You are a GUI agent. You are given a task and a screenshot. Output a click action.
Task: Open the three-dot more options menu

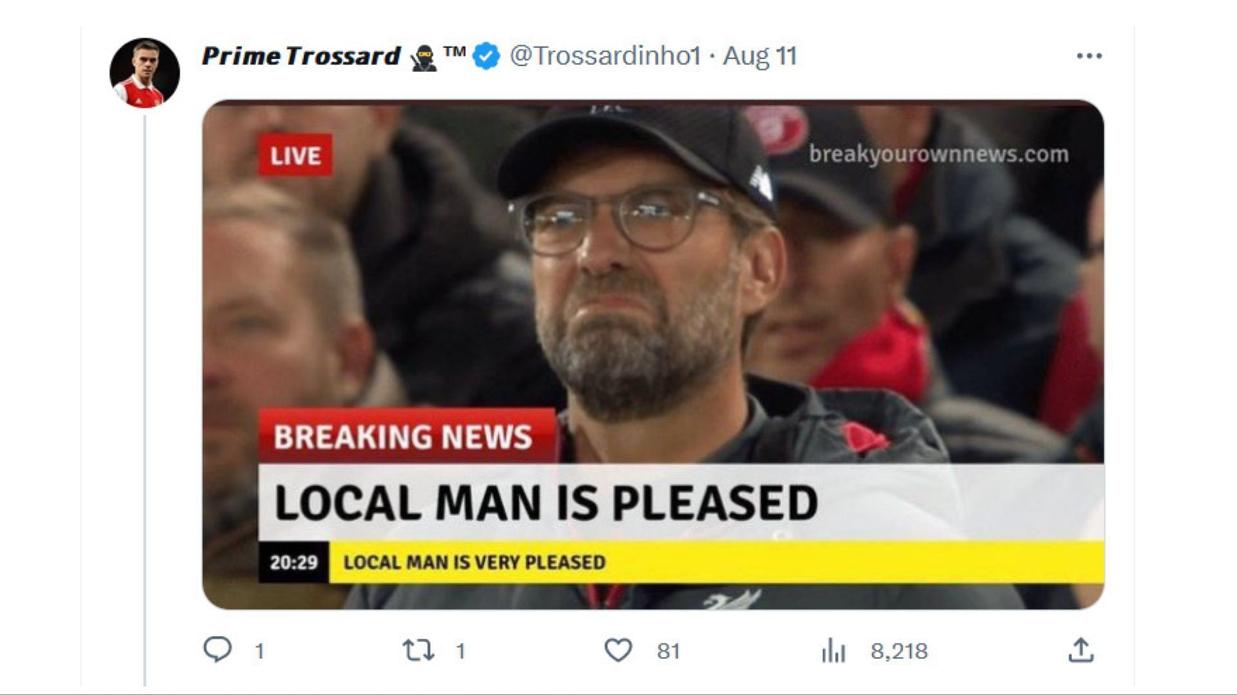pos(1089,56)
